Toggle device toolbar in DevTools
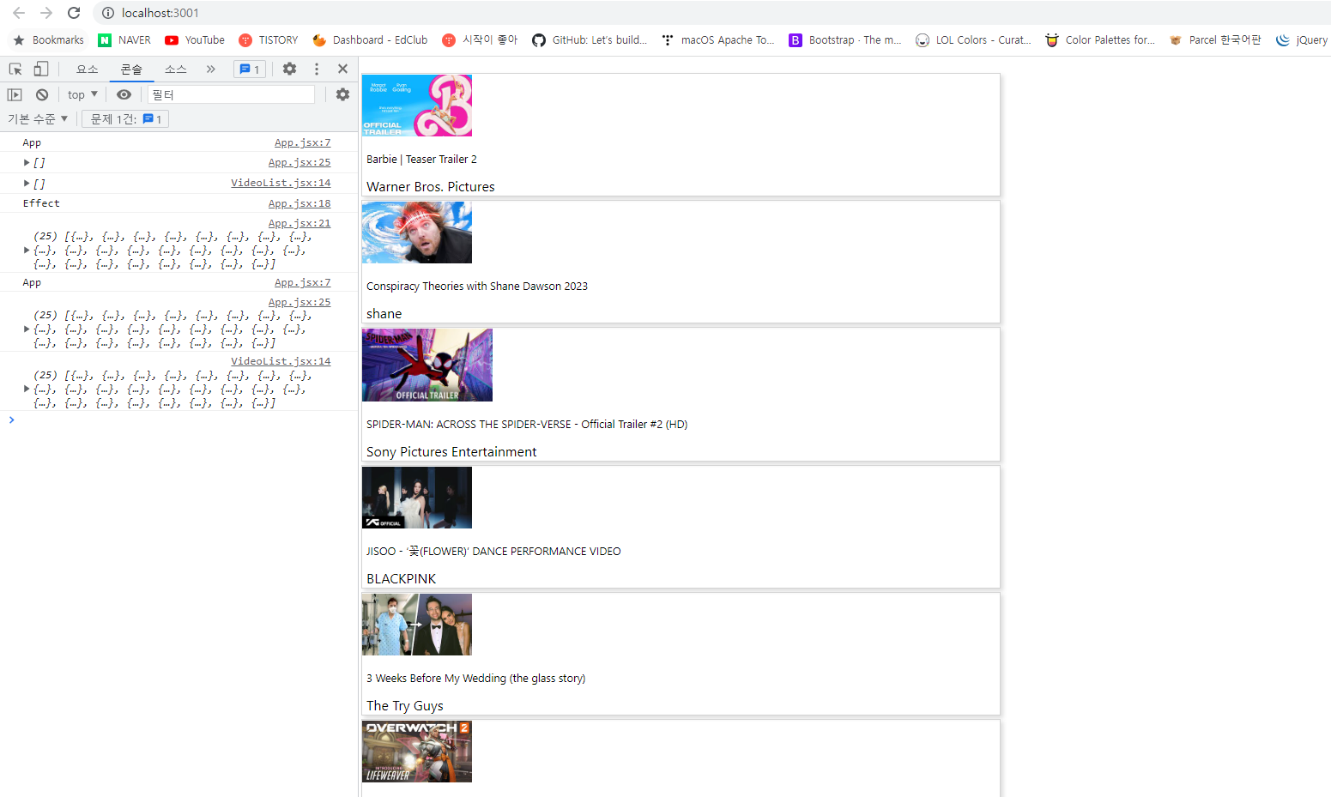The height and width of the screenshot is (797, 1331). click(40, 69)
